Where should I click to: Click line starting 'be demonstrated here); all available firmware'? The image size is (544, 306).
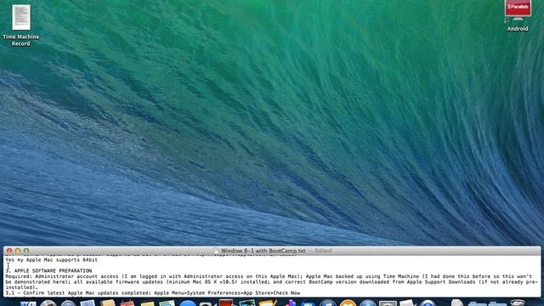click(x=271, y=282)
